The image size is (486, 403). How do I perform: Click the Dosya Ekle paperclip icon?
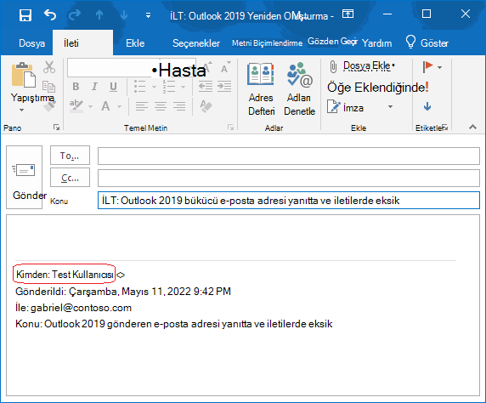pos(333,66)
